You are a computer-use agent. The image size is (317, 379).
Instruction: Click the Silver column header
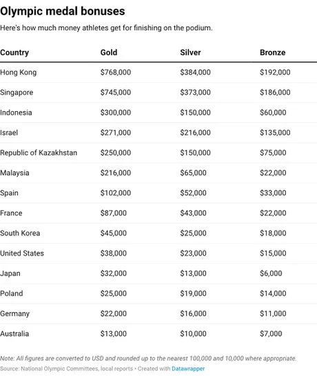coord(190,52)
